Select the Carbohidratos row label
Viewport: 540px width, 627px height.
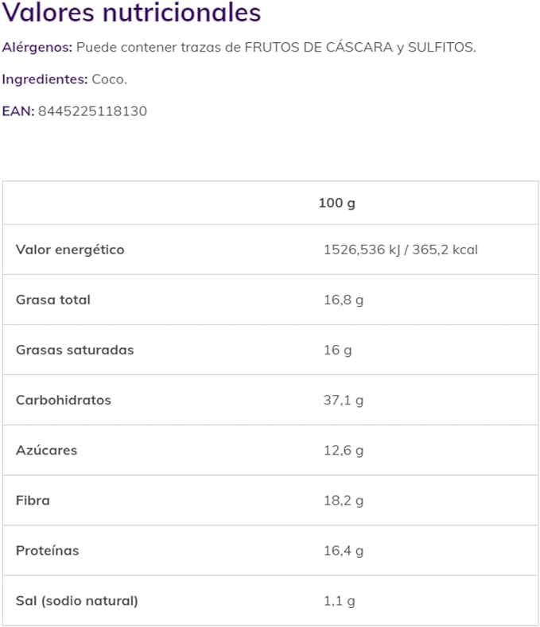tap(64, 400)
